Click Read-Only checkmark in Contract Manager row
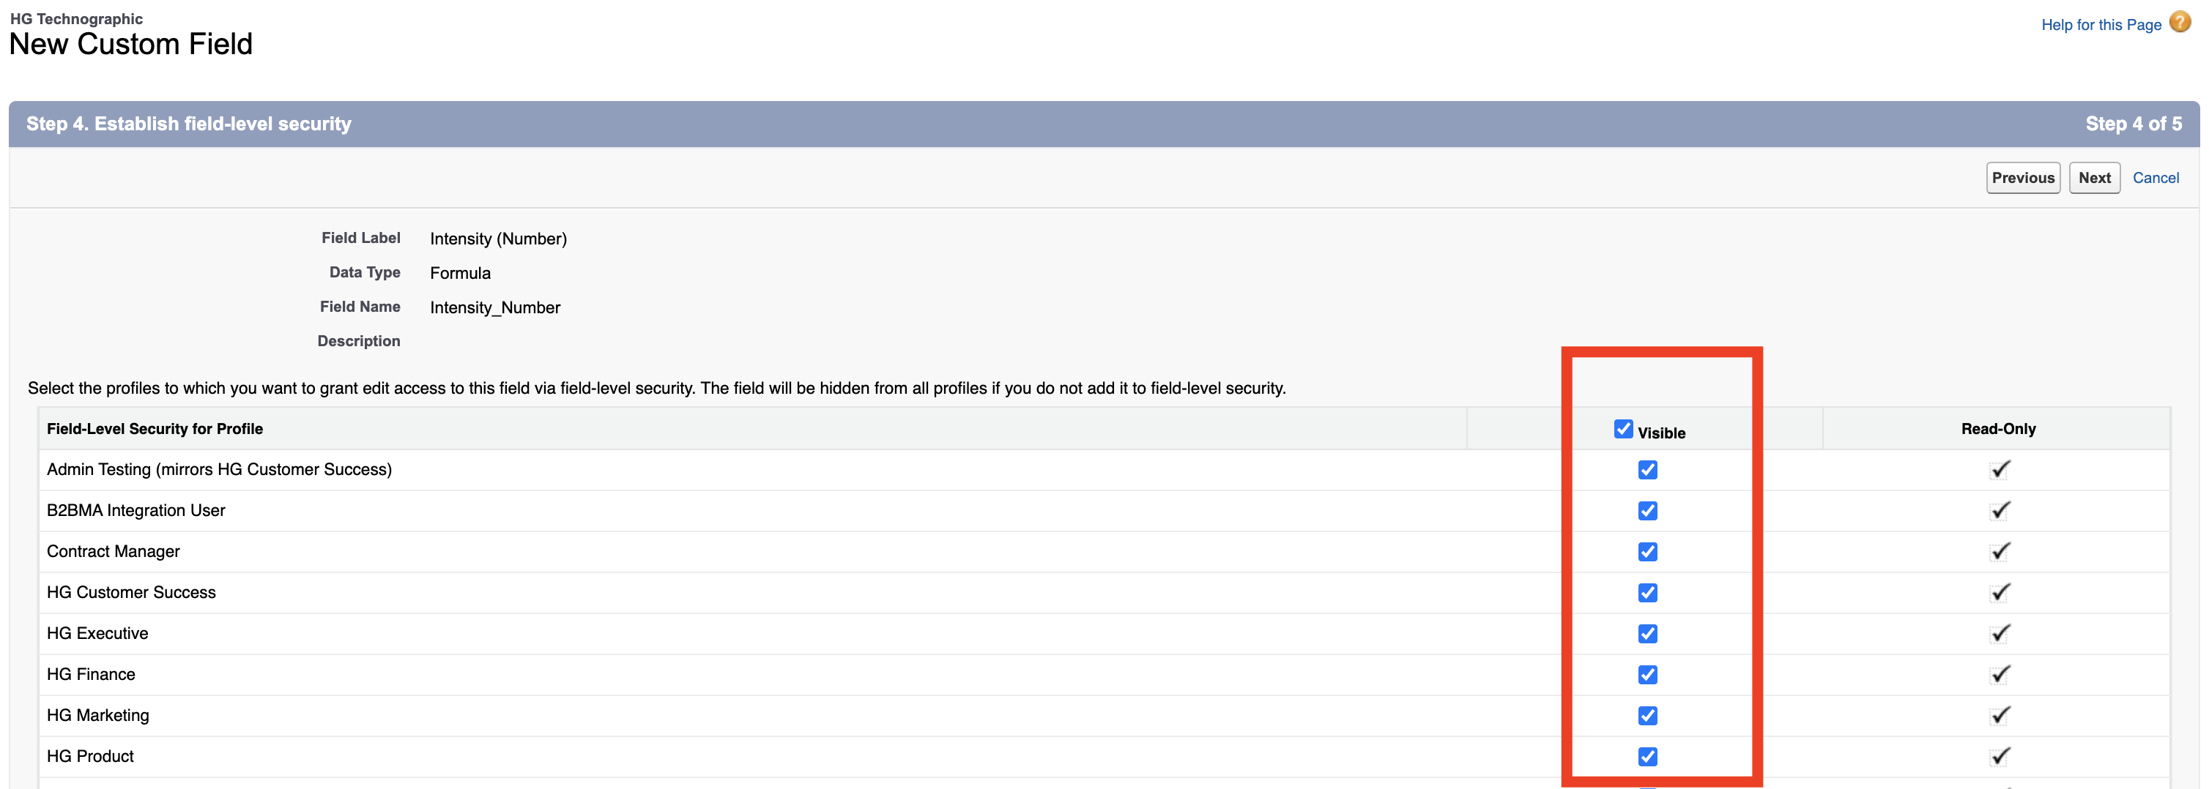 2000,552
